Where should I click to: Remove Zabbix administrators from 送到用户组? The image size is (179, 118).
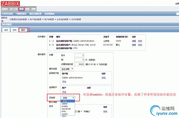click(x=104, y=78)
